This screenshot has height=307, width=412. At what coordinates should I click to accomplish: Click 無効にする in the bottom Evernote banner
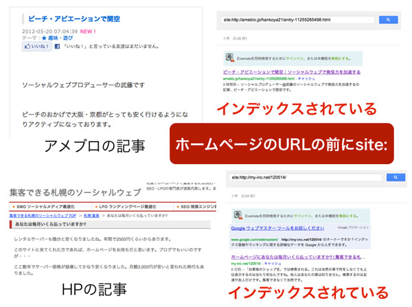347,216
